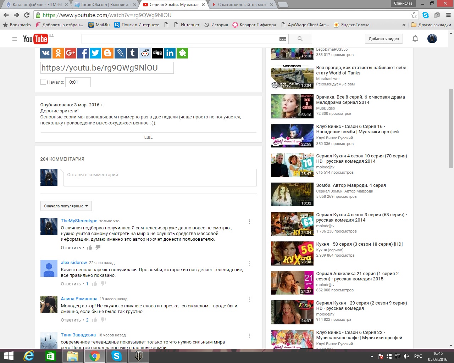Open the "Квадрат Пифагора" bookmark
Viewport: 454px width, 363px height.
click(x=254, y=25)
